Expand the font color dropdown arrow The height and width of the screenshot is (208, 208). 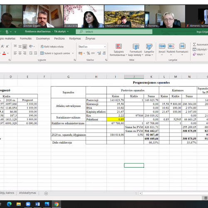(x=8, y=53)
